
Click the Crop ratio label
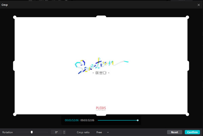83,132
